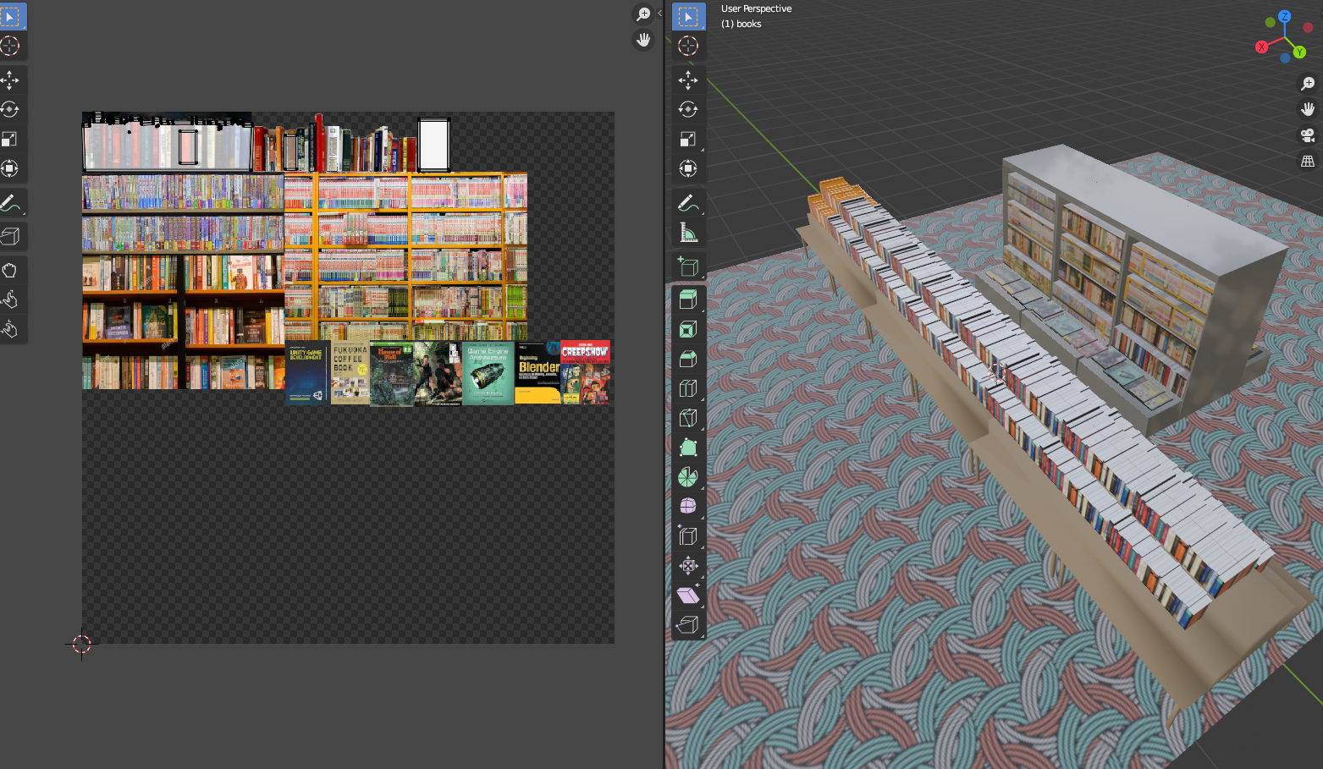Screen dimensions: 1323x769
Task: Toggle into the camera view
Action: (1308, 134)
